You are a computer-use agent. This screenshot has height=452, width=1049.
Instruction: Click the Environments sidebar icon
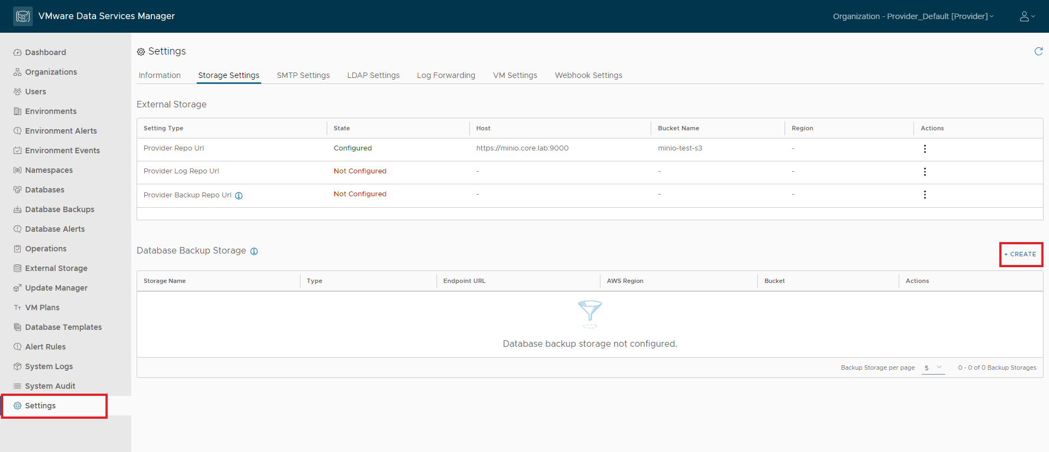17,111
